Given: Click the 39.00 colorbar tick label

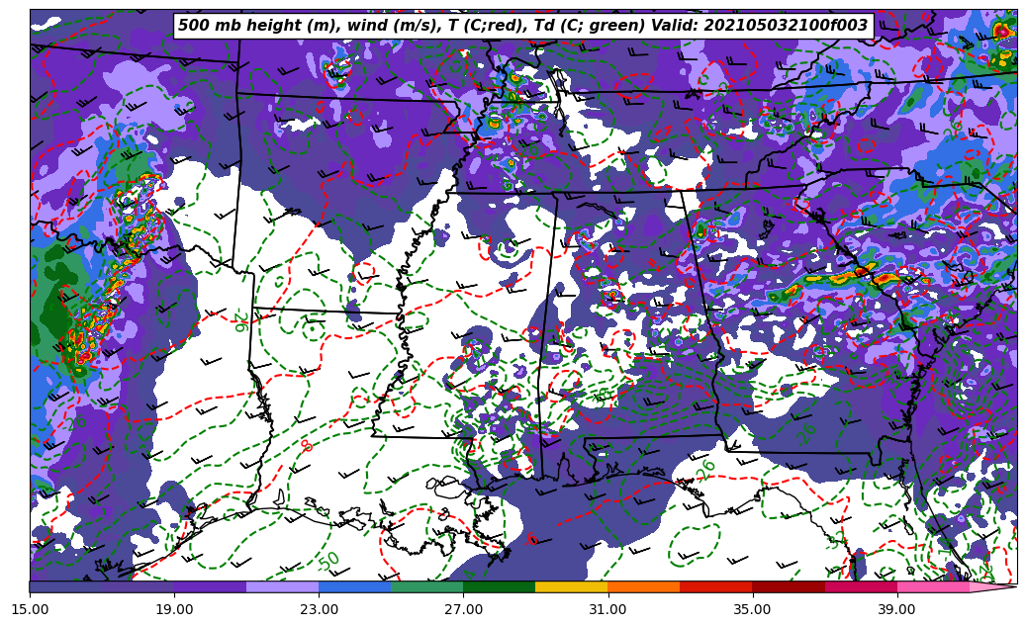Looking at the screenshot, I should [x=896, y=610].
